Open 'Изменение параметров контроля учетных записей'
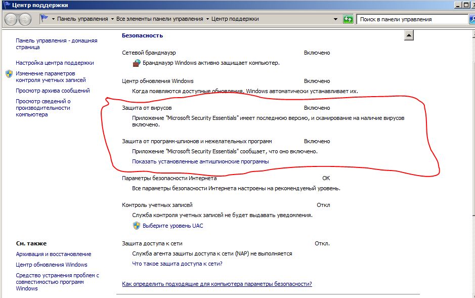475x298 pixels. coord(51,77)
